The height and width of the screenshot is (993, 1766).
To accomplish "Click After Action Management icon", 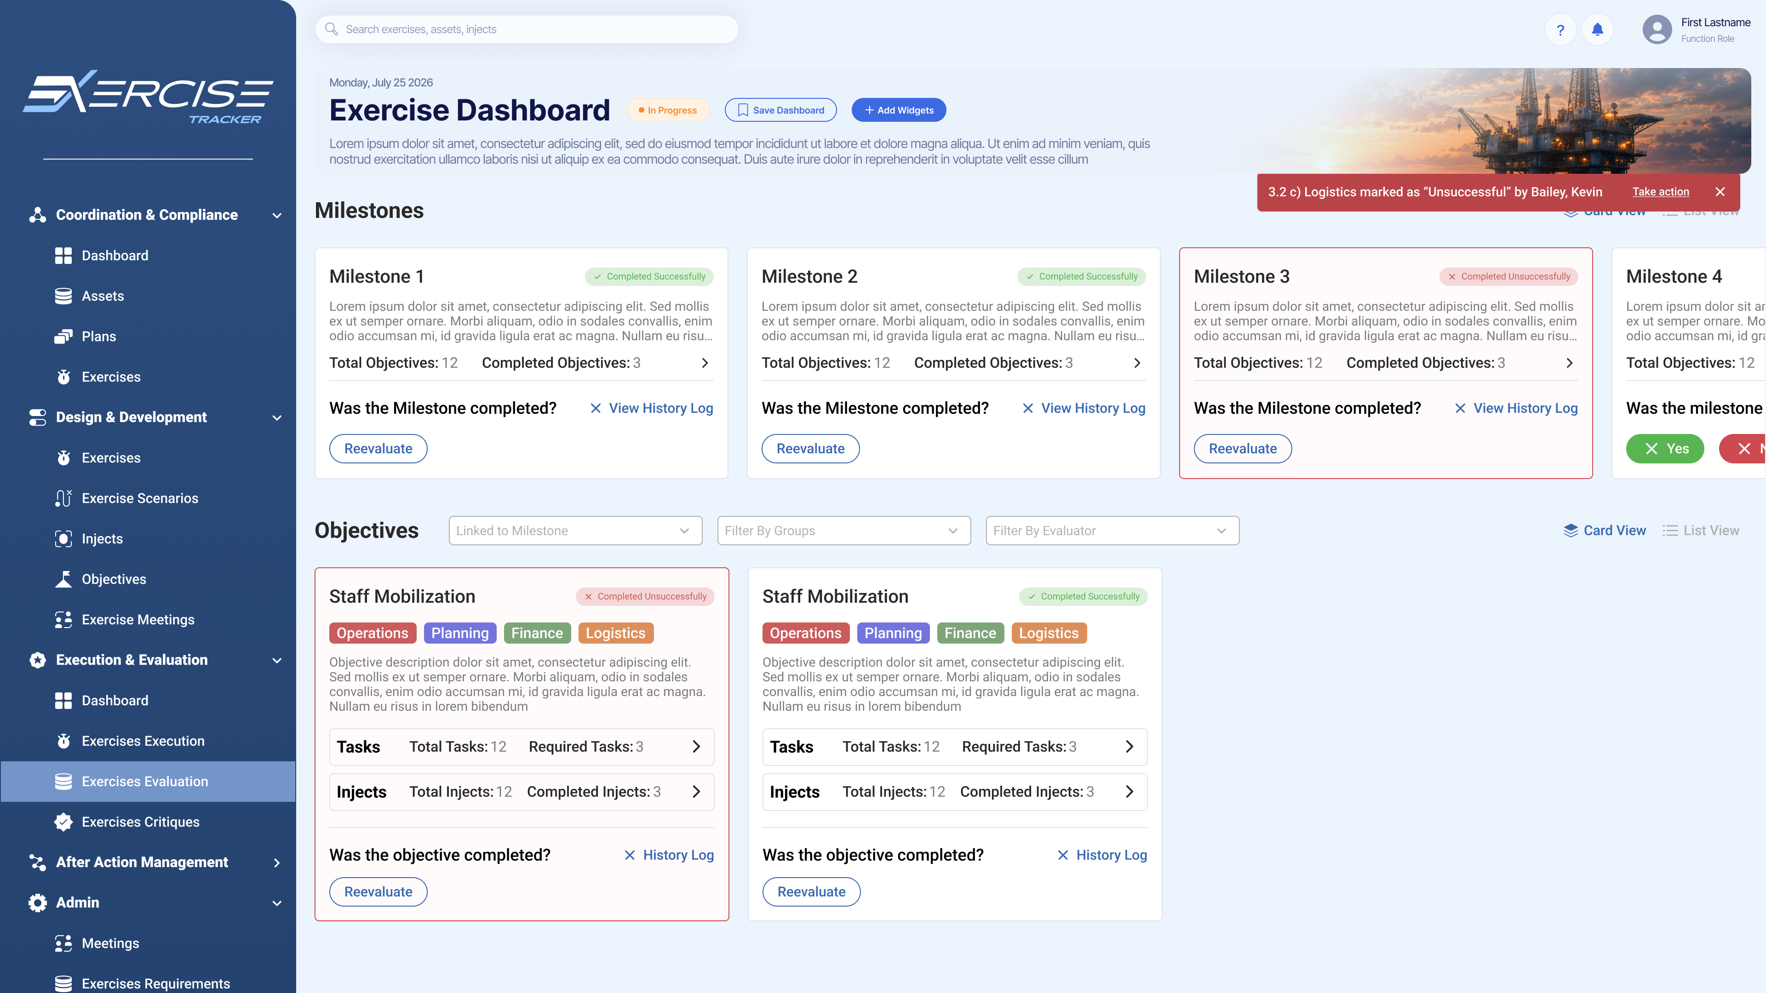I will [38, 862].
